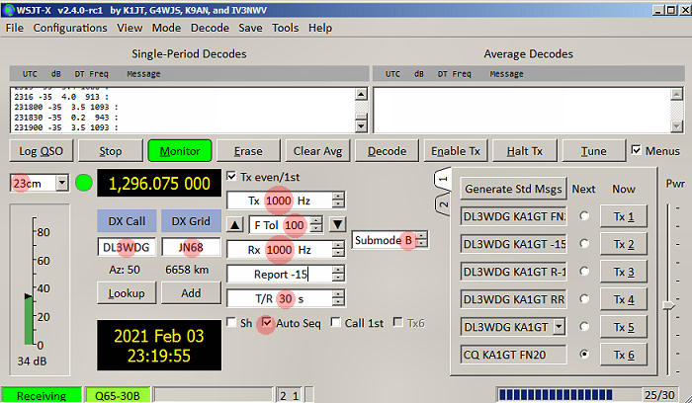Click the DX Grid label button
This screenshot has height=403, width=692.
191,221
